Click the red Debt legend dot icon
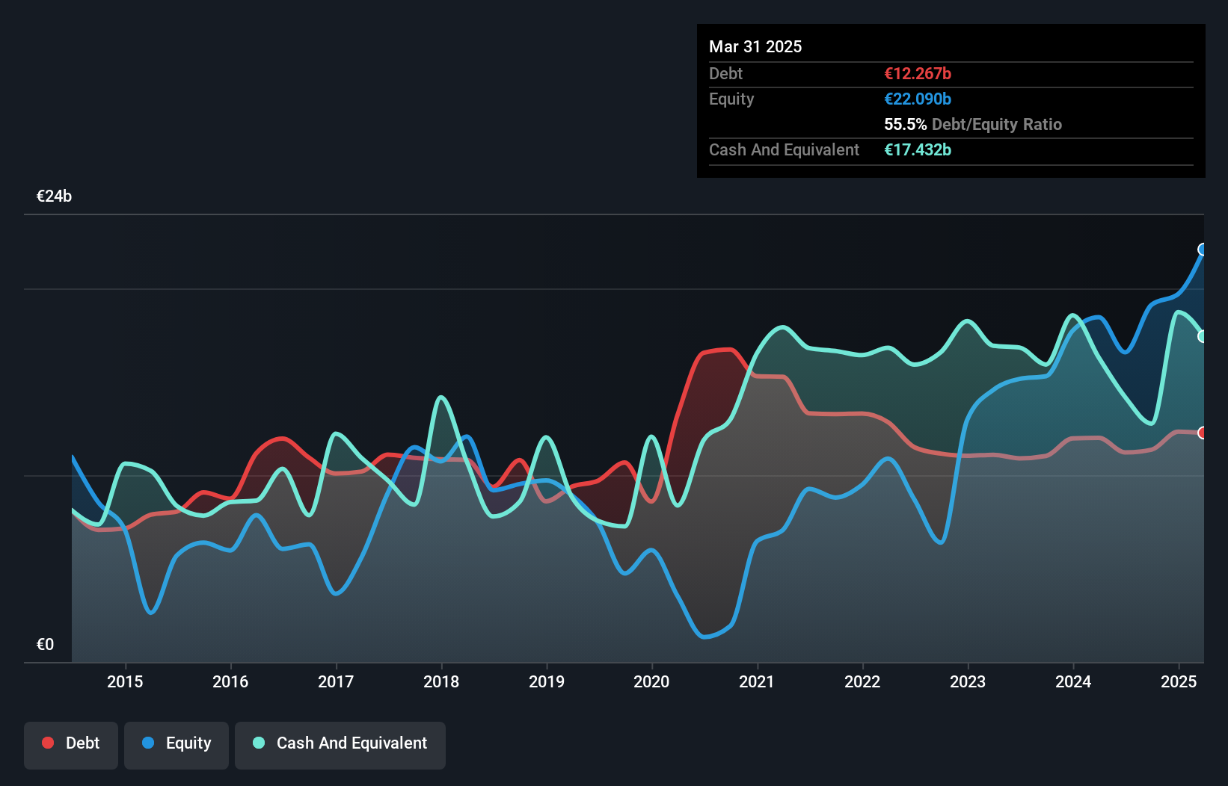The width and height of the screenshot is (1228, 786). pyautogui.click(x=47, y=743)
